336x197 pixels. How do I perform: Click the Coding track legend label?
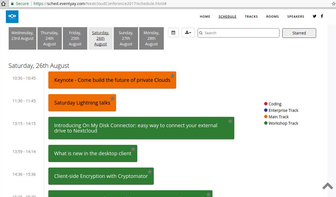(275, 104)
